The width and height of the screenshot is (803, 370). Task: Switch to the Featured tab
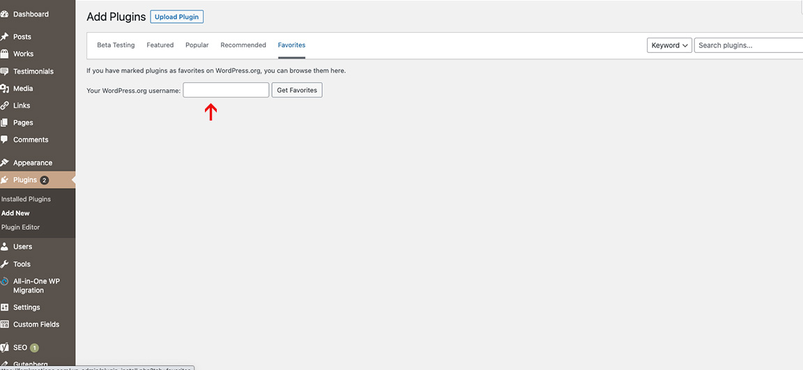point(160,45)
